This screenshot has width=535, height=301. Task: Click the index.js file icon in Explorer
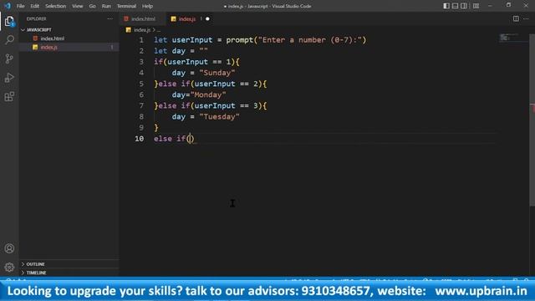tap(35, 47)
